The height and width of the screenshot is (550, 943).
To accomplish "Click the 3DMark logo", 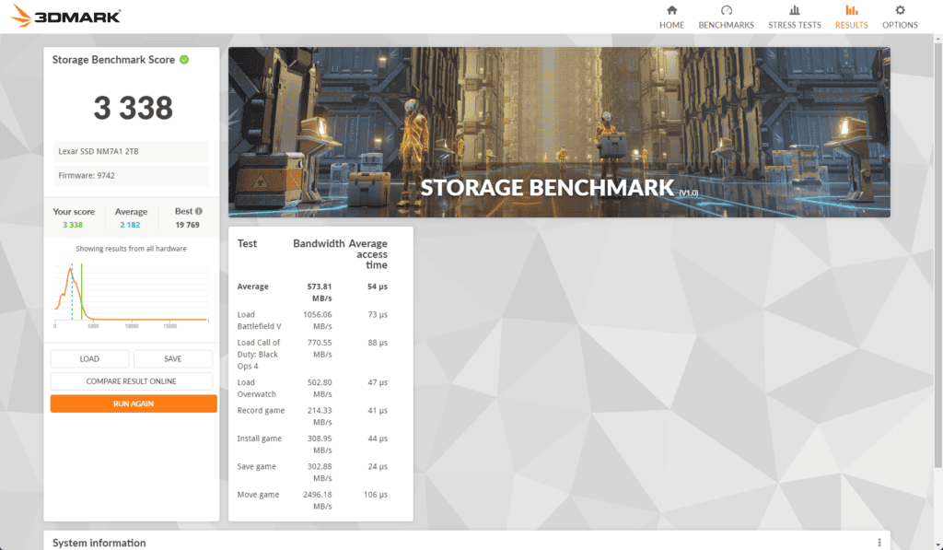I will [x=65, y=16].
